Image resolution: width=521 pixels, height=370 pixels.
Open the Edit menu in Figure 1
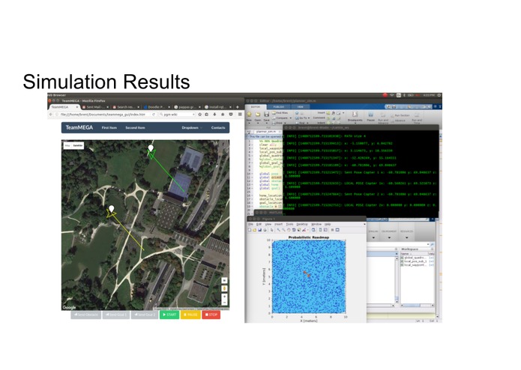pyautogui.click(x=259, y=225)
